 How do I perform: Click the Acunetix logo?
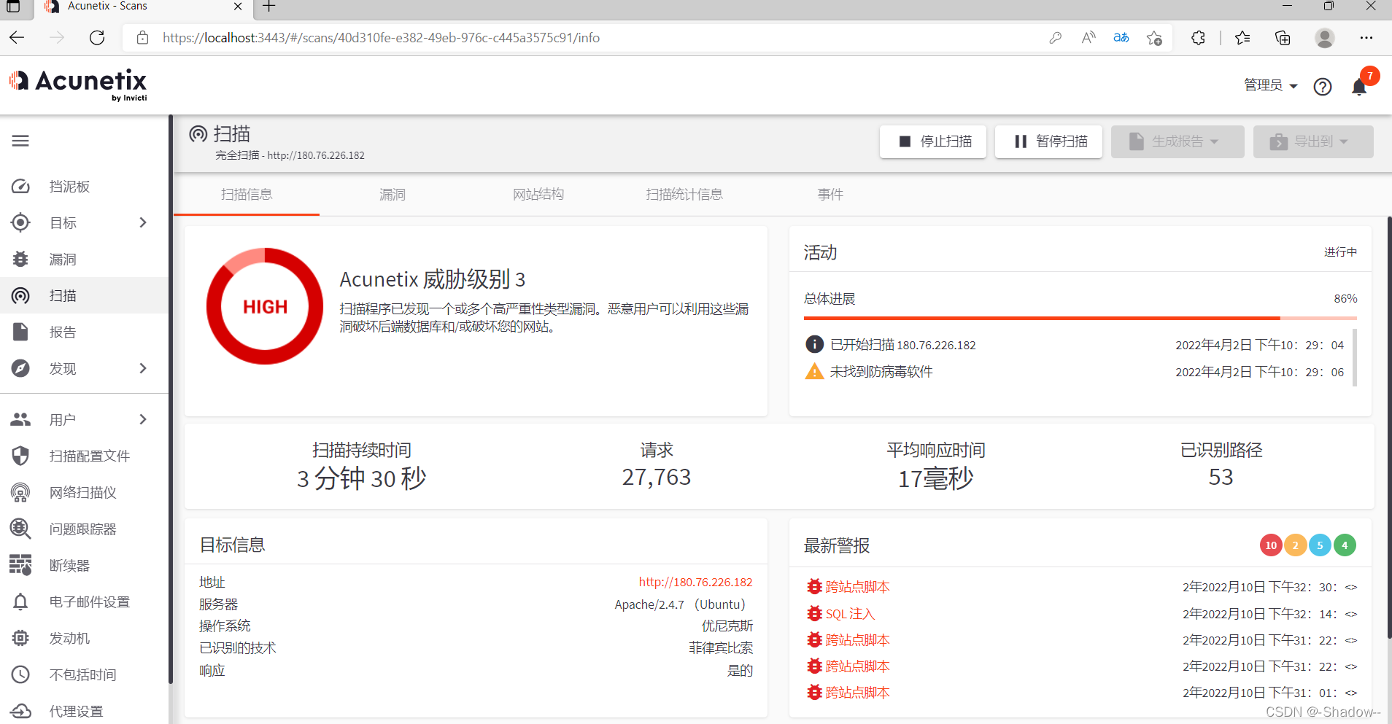pyautogui.click(x=78, y=85)
